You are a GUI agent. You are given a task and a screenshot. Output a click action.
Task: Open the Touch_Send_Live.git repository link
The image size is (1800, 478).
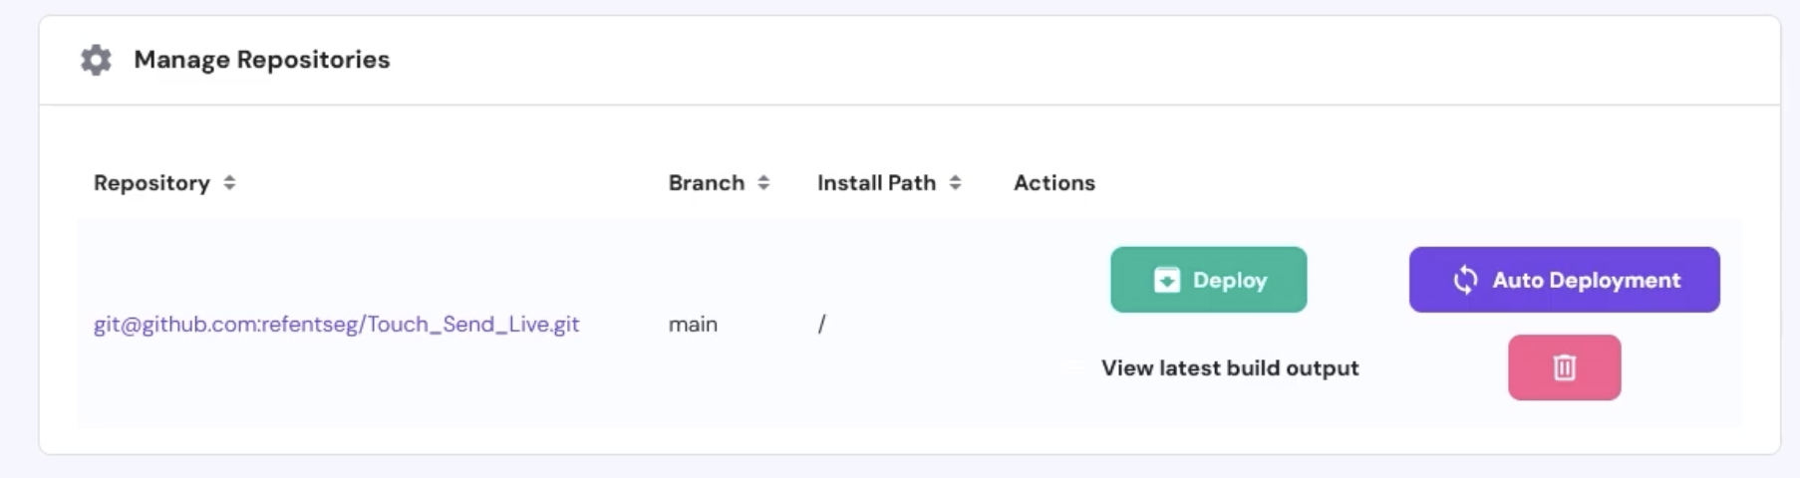point(336,325)
